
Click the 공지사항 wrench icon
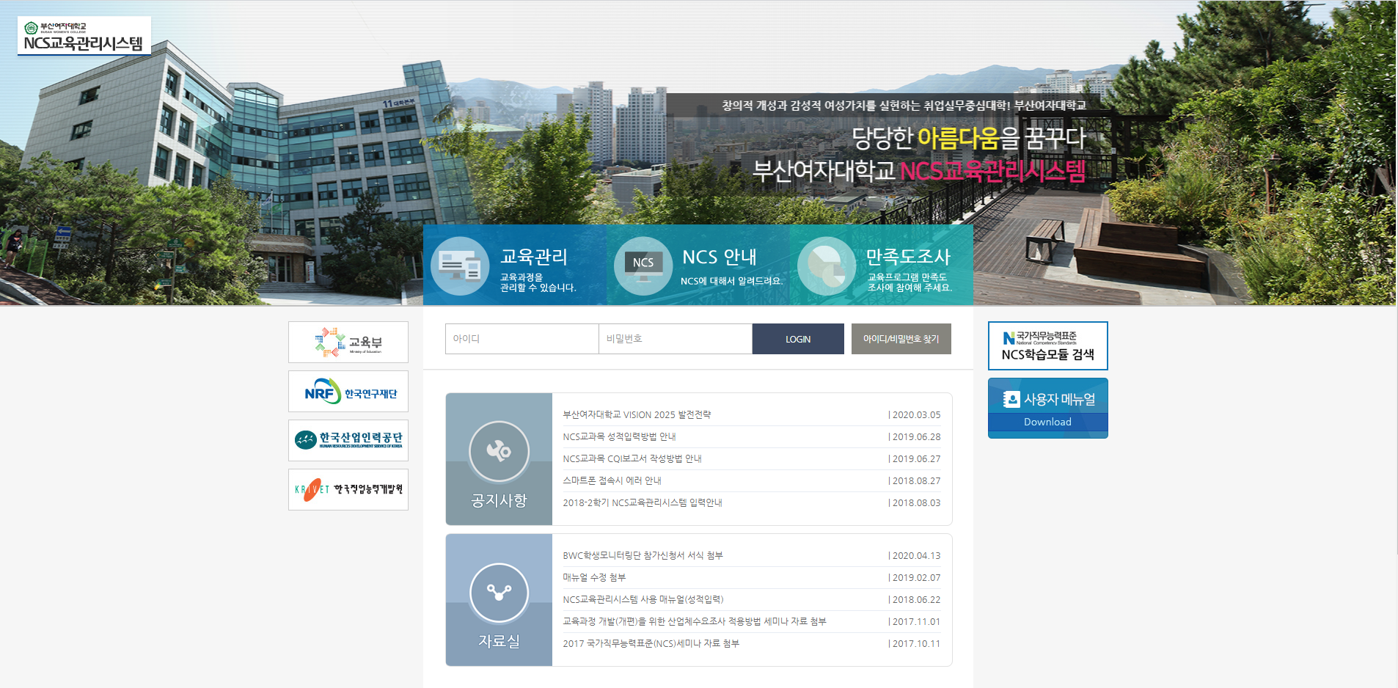(x=499, y=451)
